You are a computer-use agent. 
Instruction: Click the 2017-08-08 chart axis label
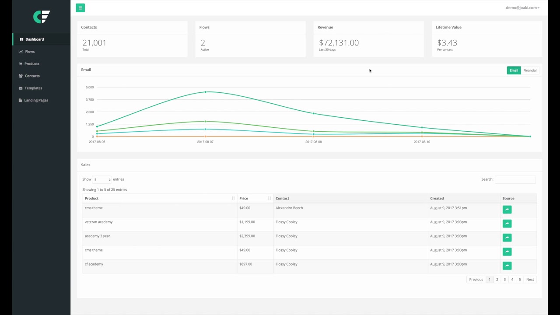pyautogui.click(x=313, y=142)
